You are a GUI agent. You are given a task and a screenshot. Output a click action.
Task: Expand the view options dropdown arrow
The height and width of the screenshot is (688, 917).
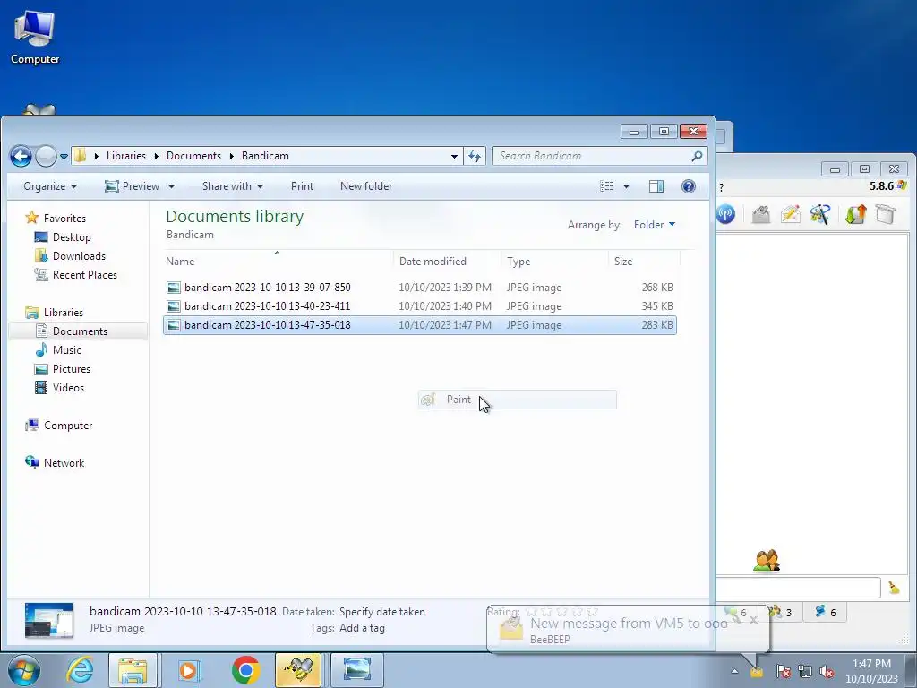click(x=626, y=186)
